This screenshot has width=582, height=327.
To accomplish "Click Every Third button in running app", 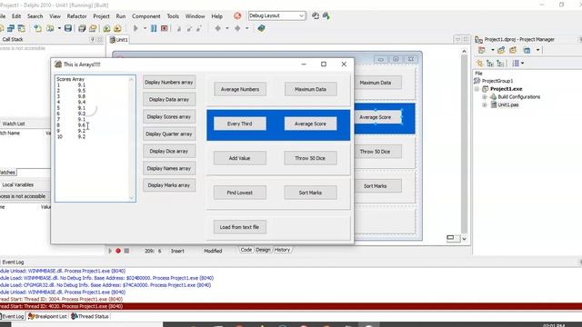I will pyautogui.click(x=240, y=124).
